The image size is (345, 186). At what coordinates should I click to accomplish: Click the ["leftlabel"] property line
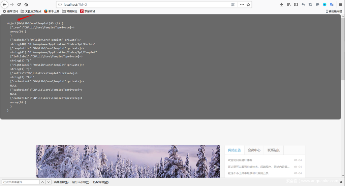46,57
